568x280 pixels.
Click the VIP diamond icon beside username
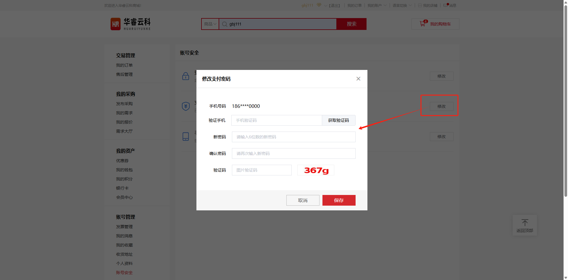click(319, 5)
